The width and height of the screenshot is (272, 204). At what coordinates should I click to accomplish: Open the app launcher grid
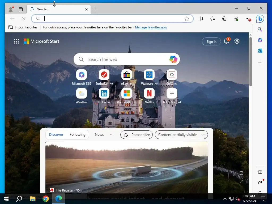16,41
